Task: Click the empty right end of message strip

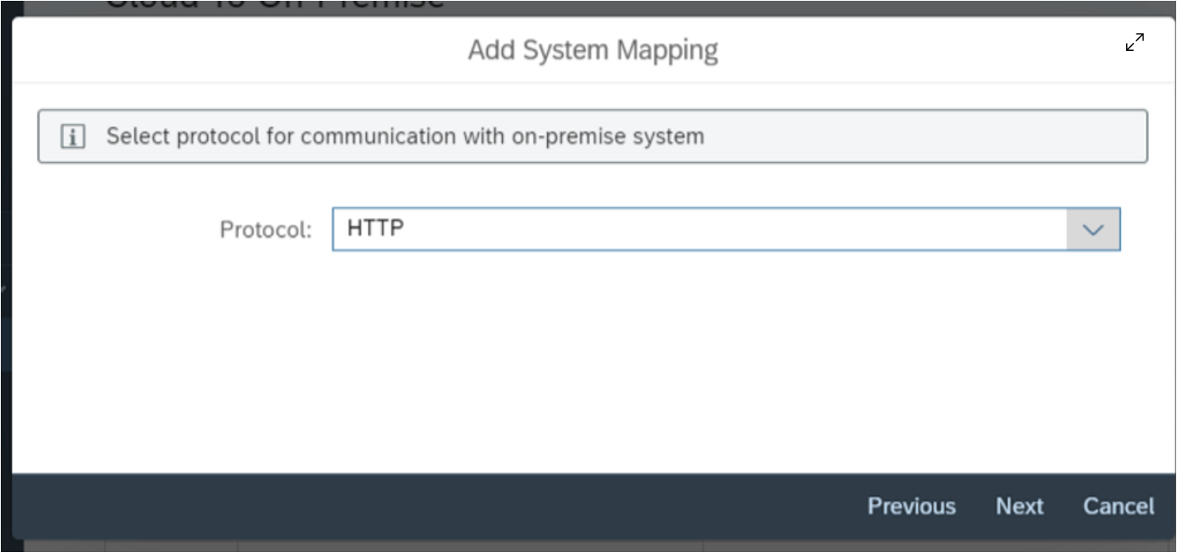Action: (x=993, y=137)
